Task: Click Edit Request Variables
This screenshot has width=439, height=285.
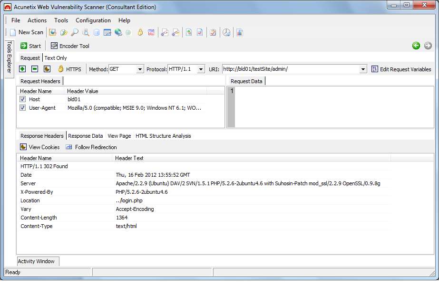Action: coord(401,69)
